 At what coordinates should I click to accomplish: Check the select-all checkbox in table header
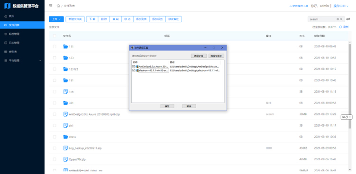(x=55, y=36)
